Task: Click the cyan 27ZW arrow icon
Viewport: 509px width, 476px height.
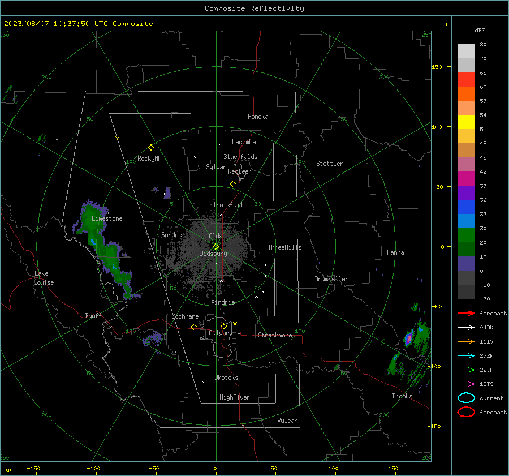Action: (466, 356)
